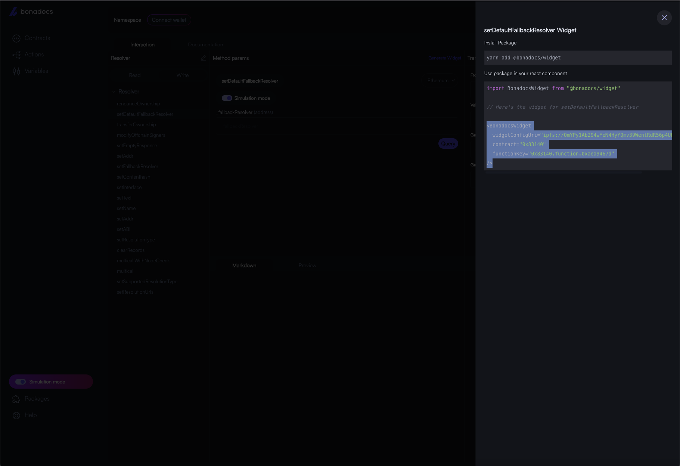Close the setDefaultFallbackResolver Widget panel
680x466 pixels.
tap(664, 18)
